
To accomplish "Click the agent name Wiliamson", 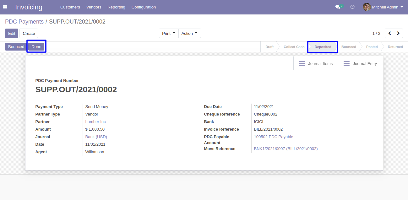I will point(95,152).
